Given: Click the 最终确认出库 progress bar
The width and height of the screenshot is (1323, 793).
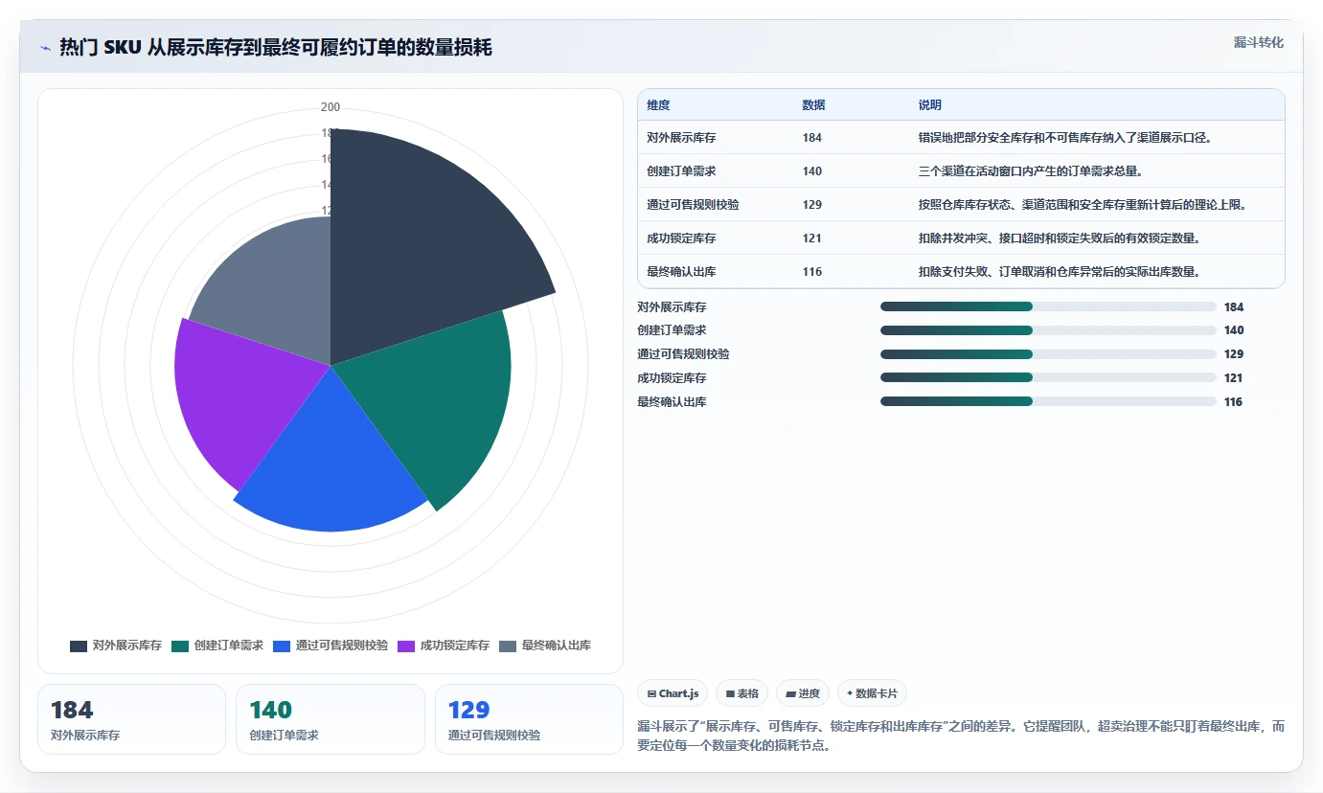Looking at the screenshot, I should (1048, 402).
